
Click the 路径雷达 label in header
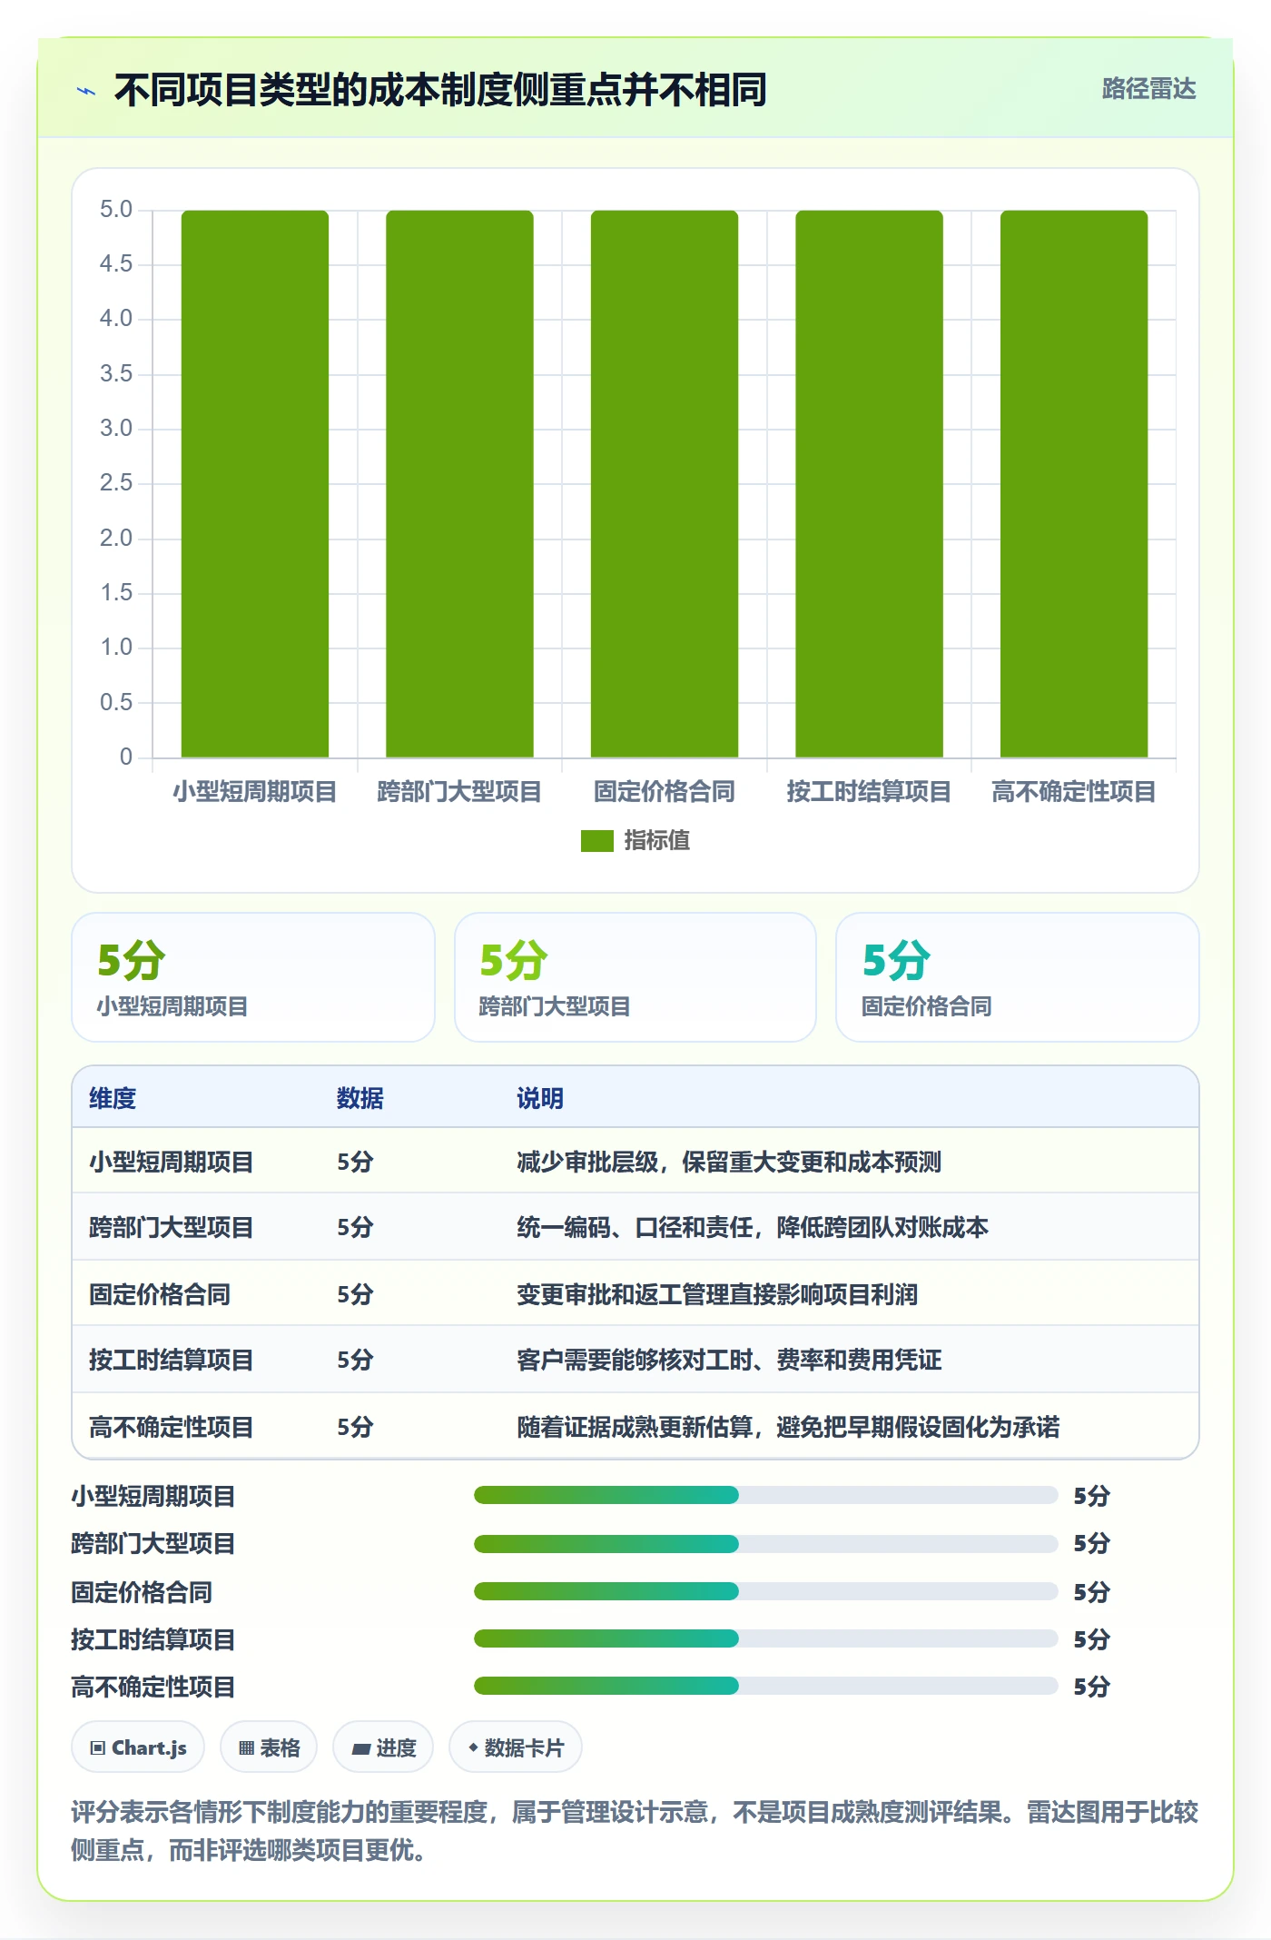click(1148, 89)
